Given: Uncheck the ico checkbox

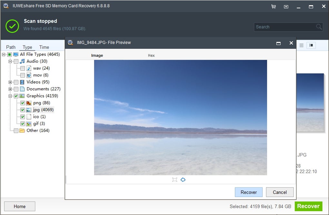Looking at the screenshot, I should point(23,117).
